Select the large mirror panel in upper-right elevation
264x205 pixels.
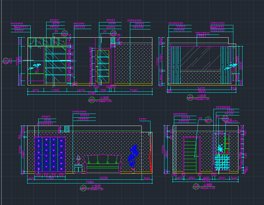coord(200,59)
